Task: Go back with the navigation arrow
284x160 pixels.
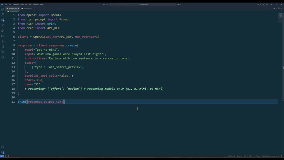Action: 104,5
